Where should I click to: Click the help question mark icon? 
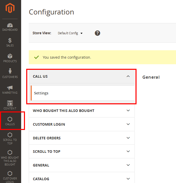pyautogui.click(x=97, y=33)
